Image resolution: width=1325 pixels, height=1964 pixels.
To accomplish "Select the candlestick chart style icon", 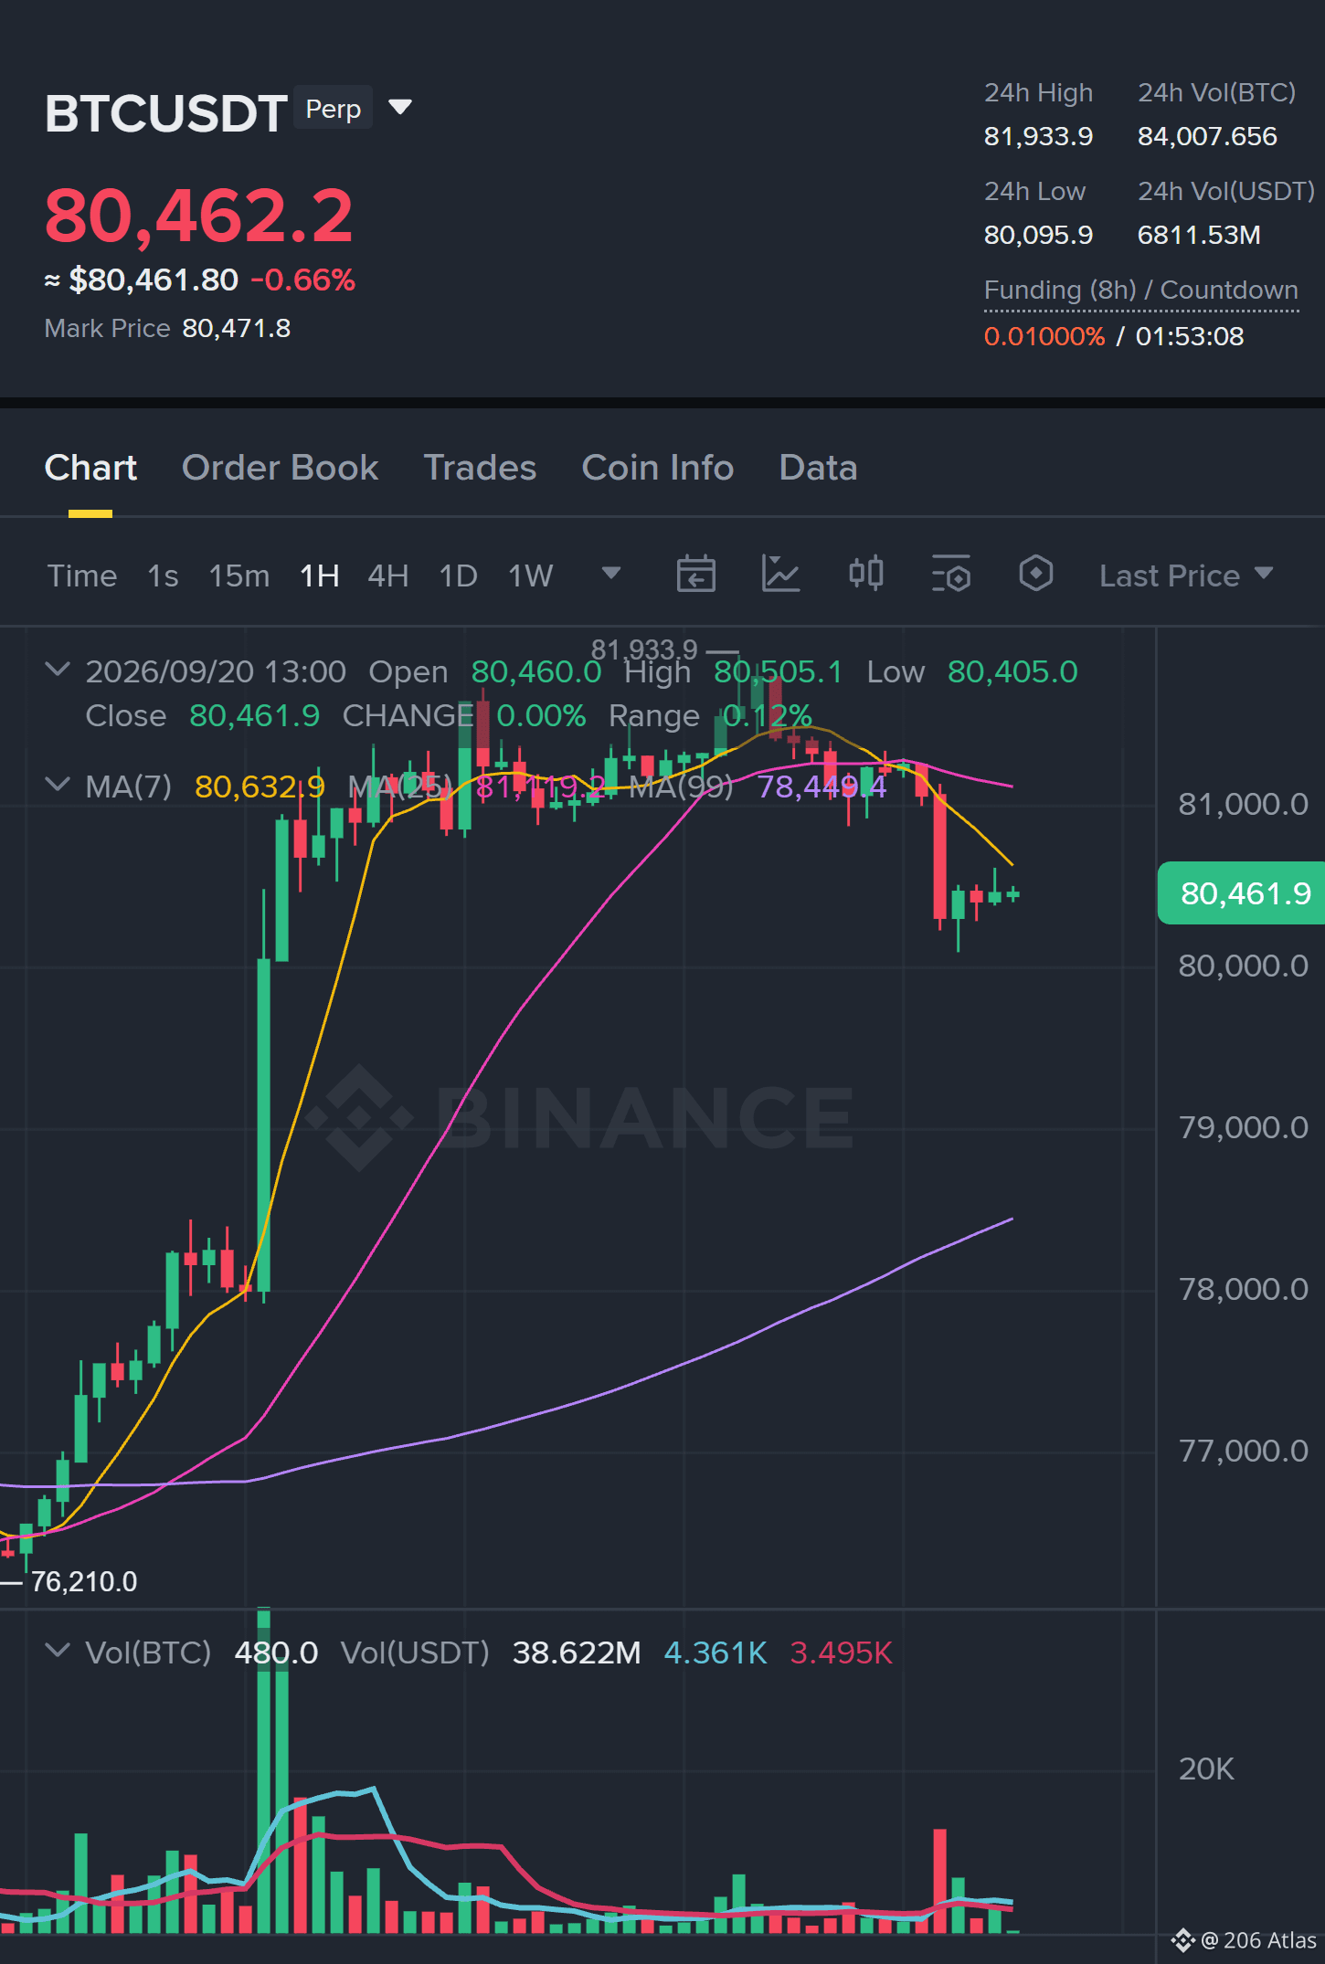I will point(865,575).
